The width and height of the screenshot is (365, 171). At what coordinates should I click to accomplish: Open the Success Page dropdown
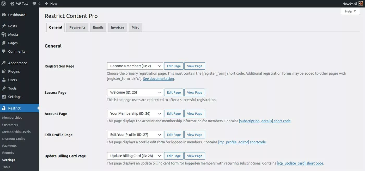coord(135,92)
